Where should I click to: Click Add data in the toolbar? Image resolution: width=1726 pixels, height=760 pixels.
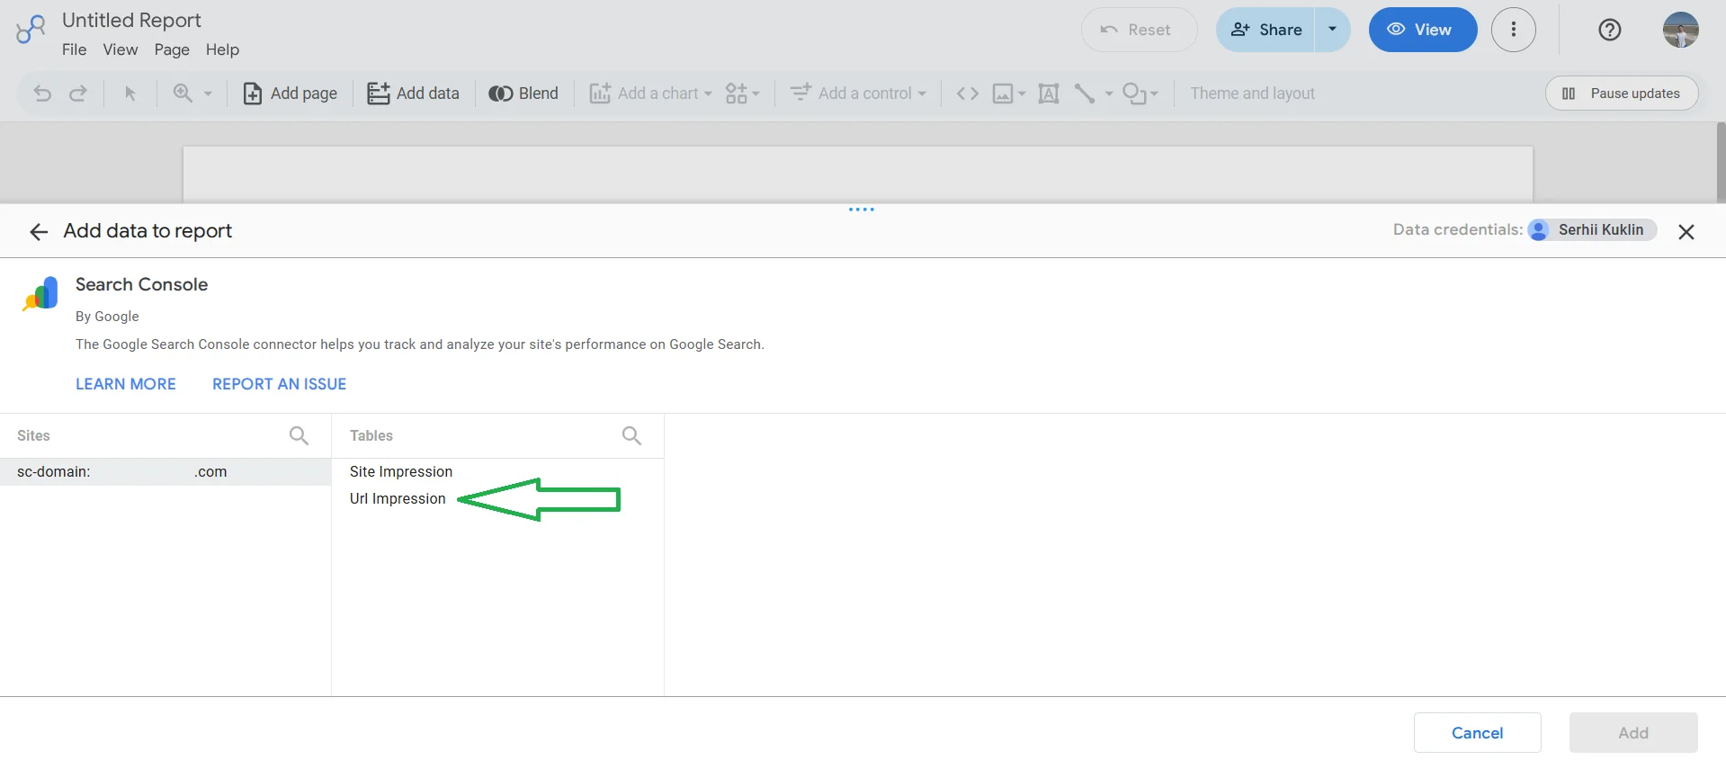(x=414, y=94)
